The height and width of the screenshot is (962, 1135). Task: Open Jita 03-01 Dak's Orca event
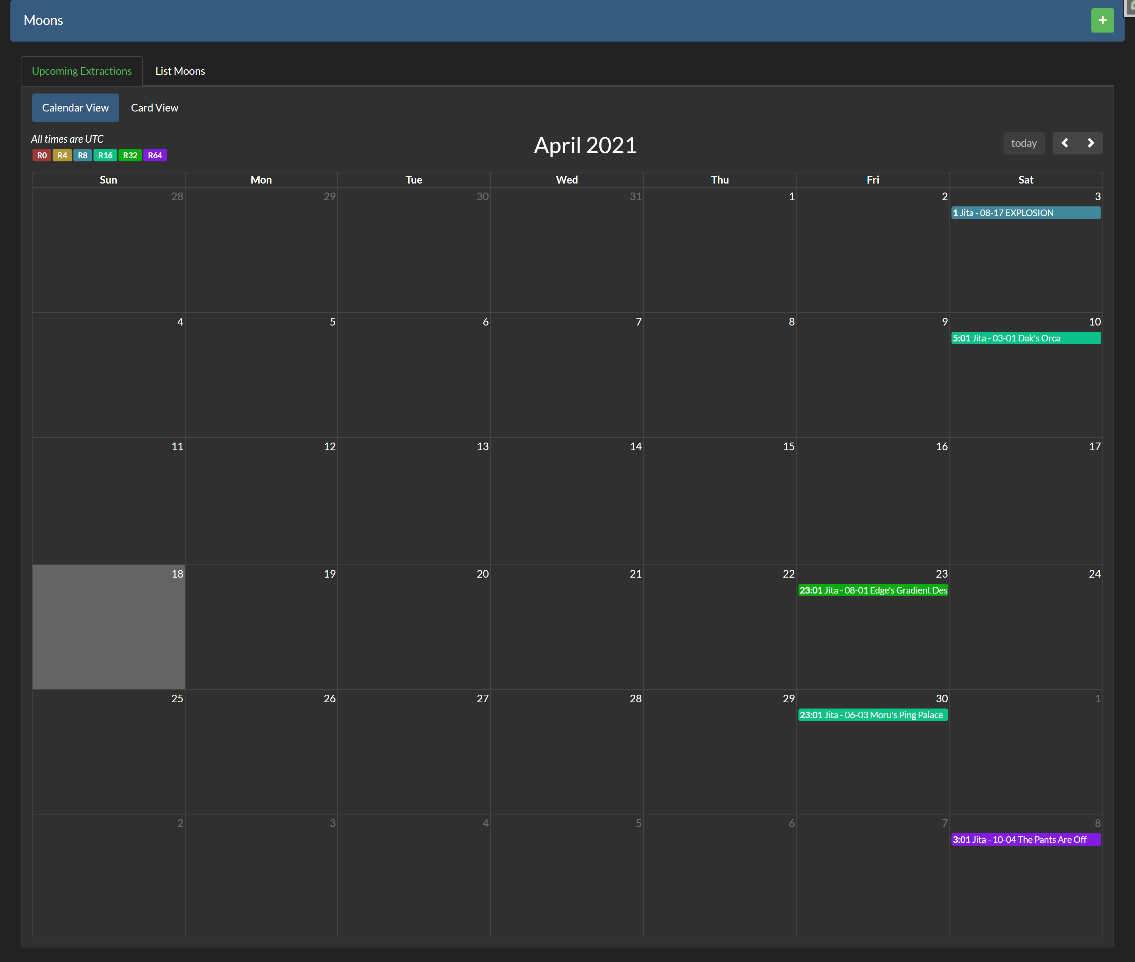tap(1026, 338)
